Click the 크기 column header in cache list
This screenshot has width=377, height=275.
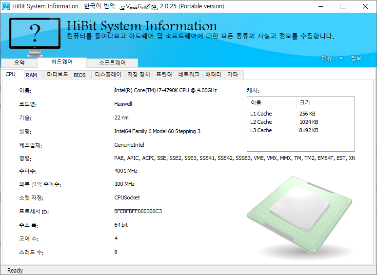click(325, 103)
